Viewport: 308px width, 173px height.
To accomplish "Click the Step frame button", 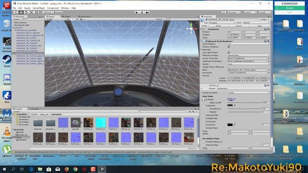I will click(147, 12).
